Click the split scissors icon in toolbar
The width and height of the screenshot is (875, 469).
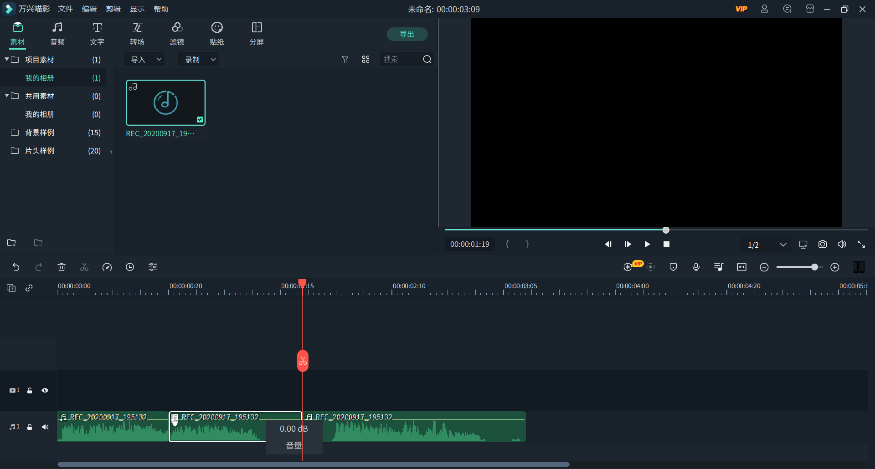84,267
